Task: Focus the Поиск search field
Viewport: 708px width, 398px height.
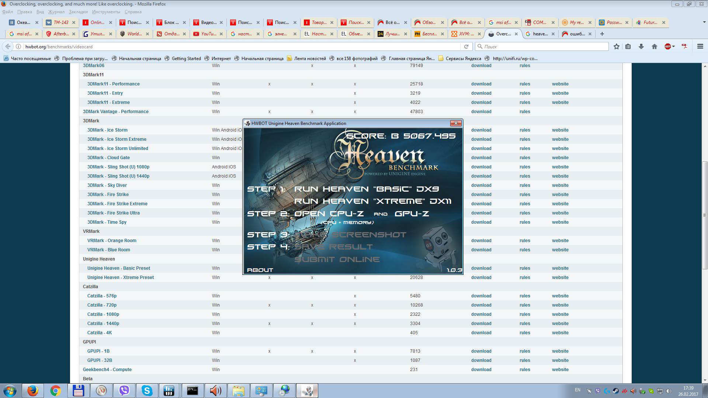Action: 542,46
